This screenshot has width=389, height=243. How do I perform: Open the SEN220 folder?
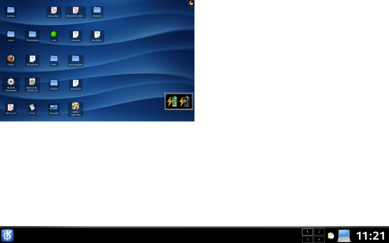point(54,85)
